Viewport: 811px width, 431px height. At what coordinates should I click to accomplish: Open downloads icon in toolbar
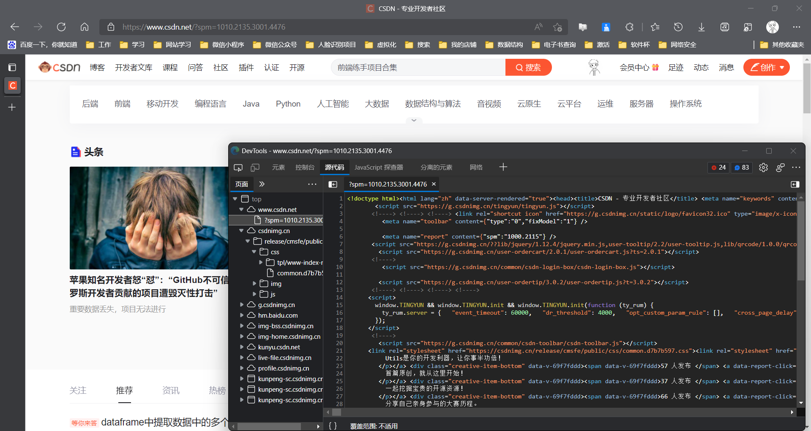[702, 27]
